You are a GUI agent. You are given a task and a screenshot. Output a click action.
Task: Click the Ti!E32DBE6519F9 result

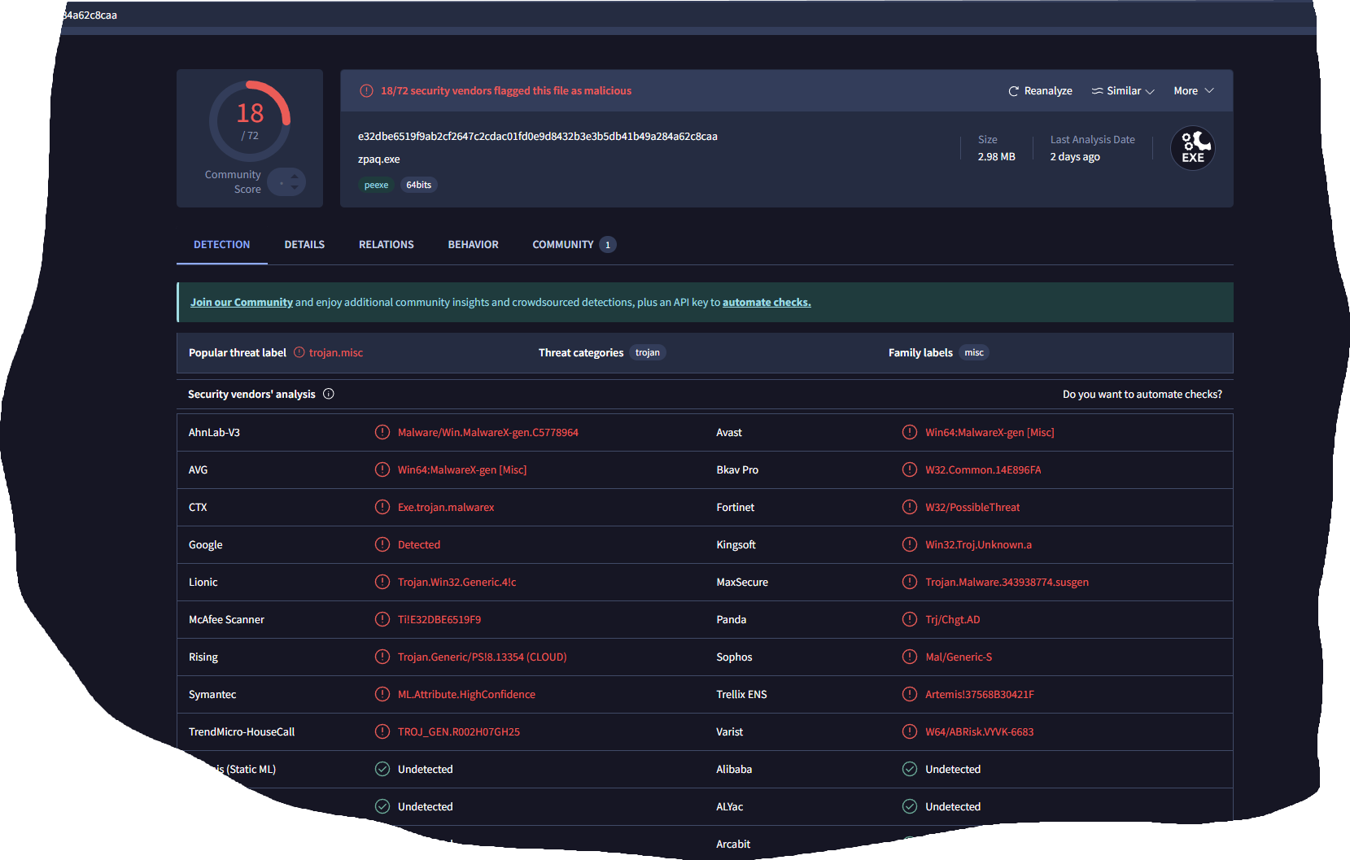pos(439,619)
